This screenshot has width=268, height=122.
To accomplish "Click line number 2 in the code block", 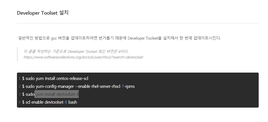I will [19, 86].
